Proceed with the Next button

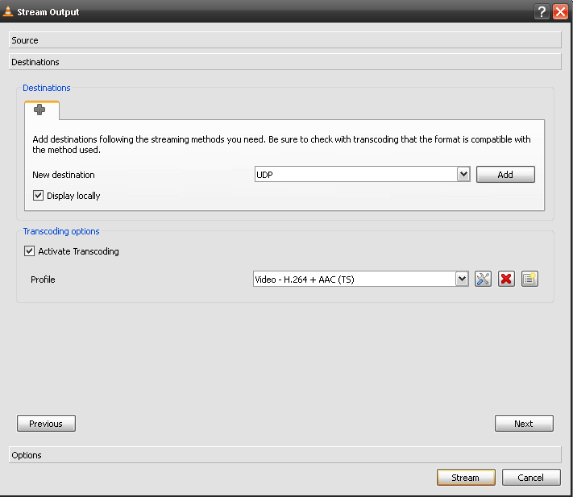point(524,424)
